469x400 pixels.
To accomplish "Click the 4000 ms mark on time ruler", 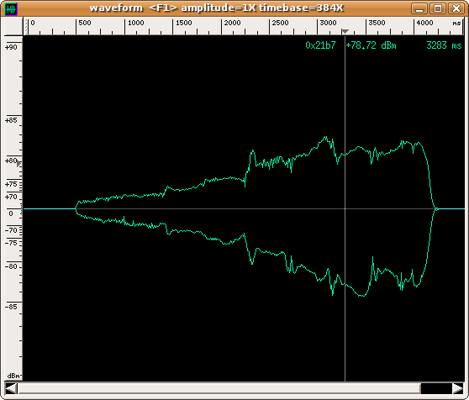I will (424, 23).
